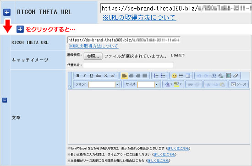Open the find binoculars tool
The height and width of the screenshot is (166, 252).
tap(214, 76)
